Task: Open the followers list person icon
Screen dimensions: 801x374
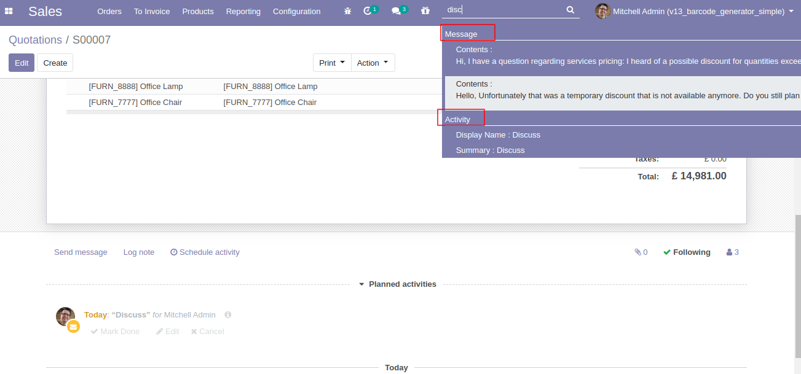Action: pyautogui.click(x=732, y=252)
